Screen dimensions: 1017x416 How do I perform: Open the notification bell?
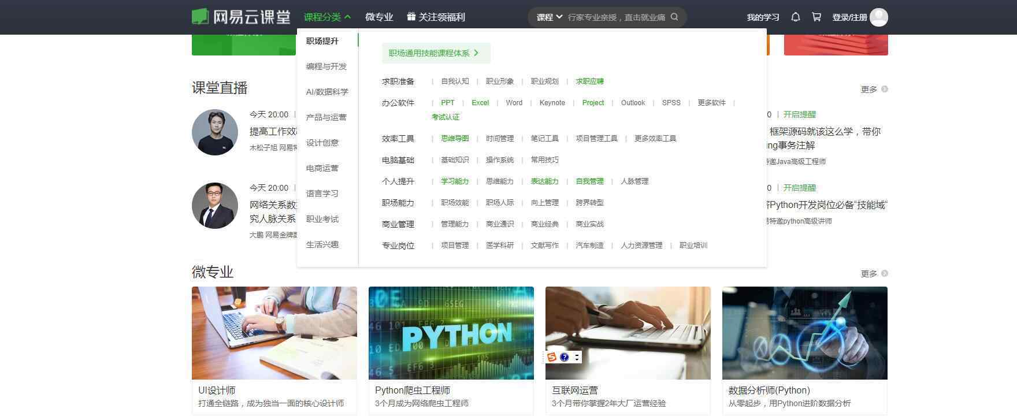[796, 17]
